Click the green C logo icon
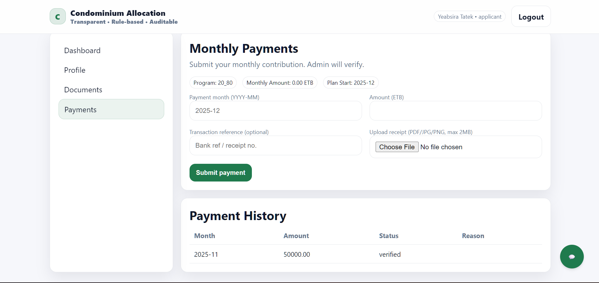This screenshot has height=283, width=599. (x=58, y=16)
